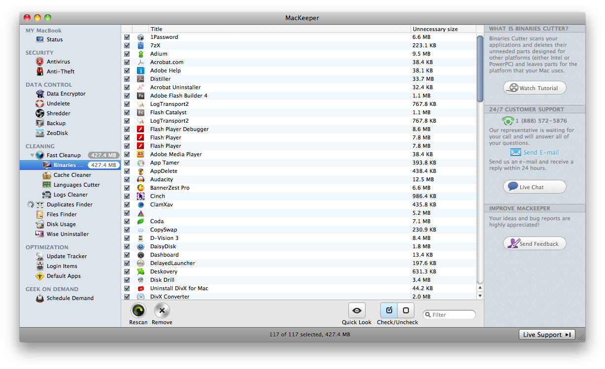
Task: Click the Undelete lifebuoy icon
Action: click(40, 103)
